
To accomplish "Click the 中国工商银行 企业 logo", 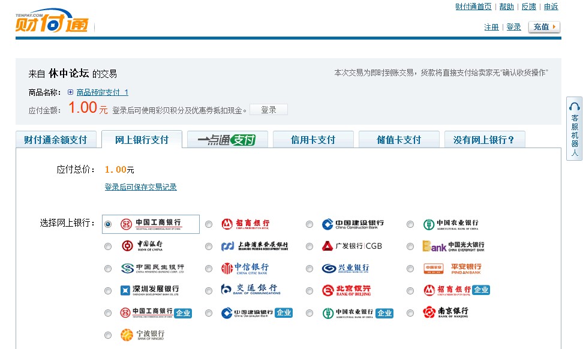I will [156, 312].
